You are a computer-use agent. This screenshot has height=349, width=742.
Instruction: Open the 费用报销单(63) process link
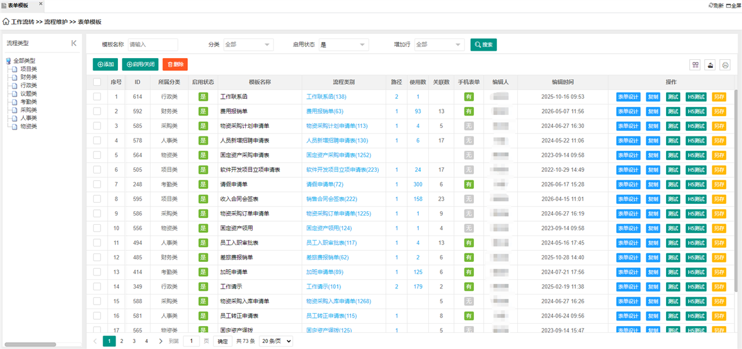pyautogui.click(x=325, y=111)
